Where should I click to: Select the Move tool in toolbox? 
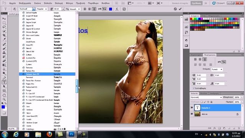4,19
